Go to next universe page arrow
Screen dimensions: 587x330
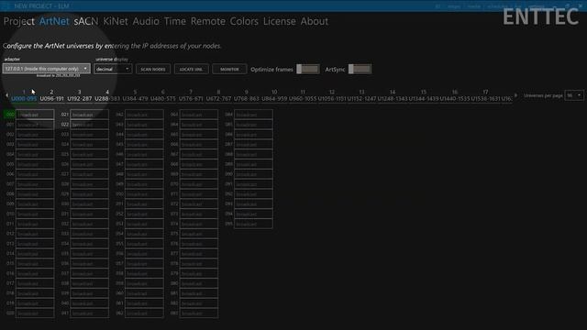coord(515,95)
